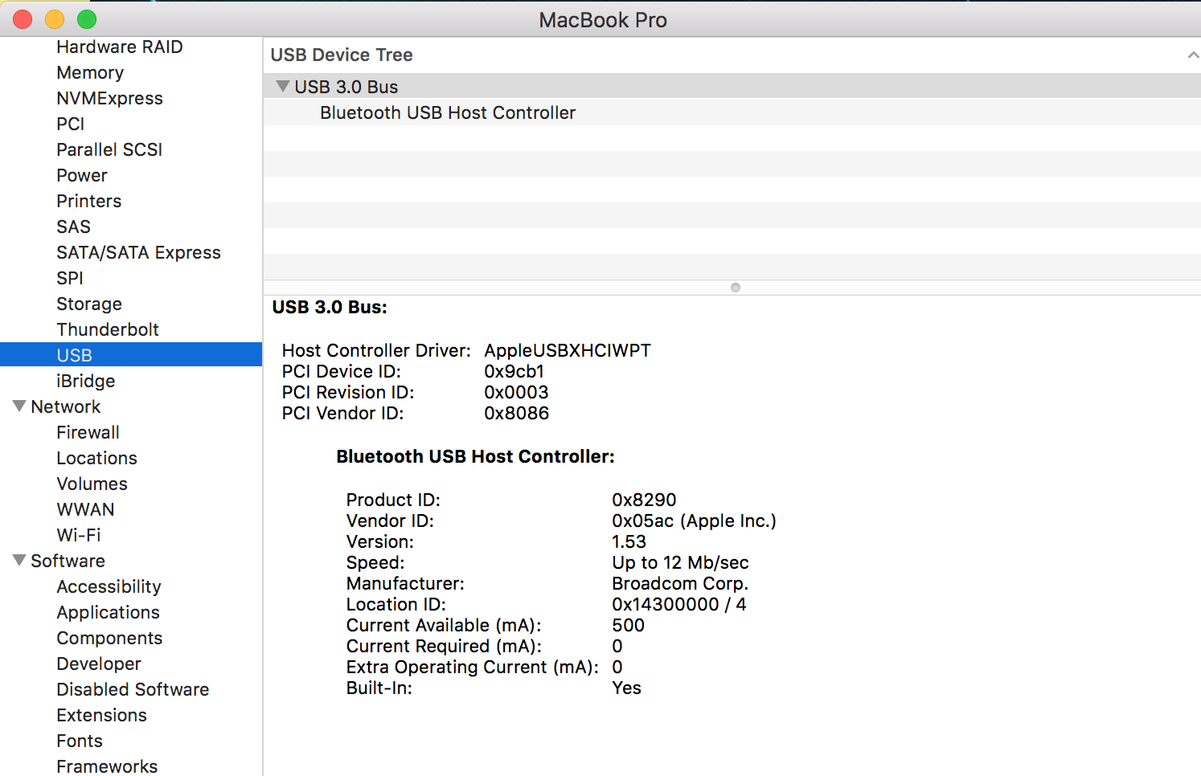Select the Network category label
The width and height of the screenshot is (1201, 776).
(x=66, y=406)
